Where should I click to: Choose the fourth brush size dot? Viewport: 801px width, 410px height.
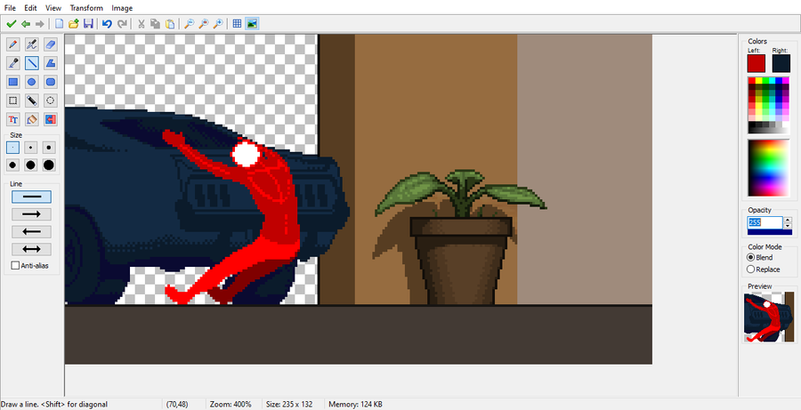point(13,165)
